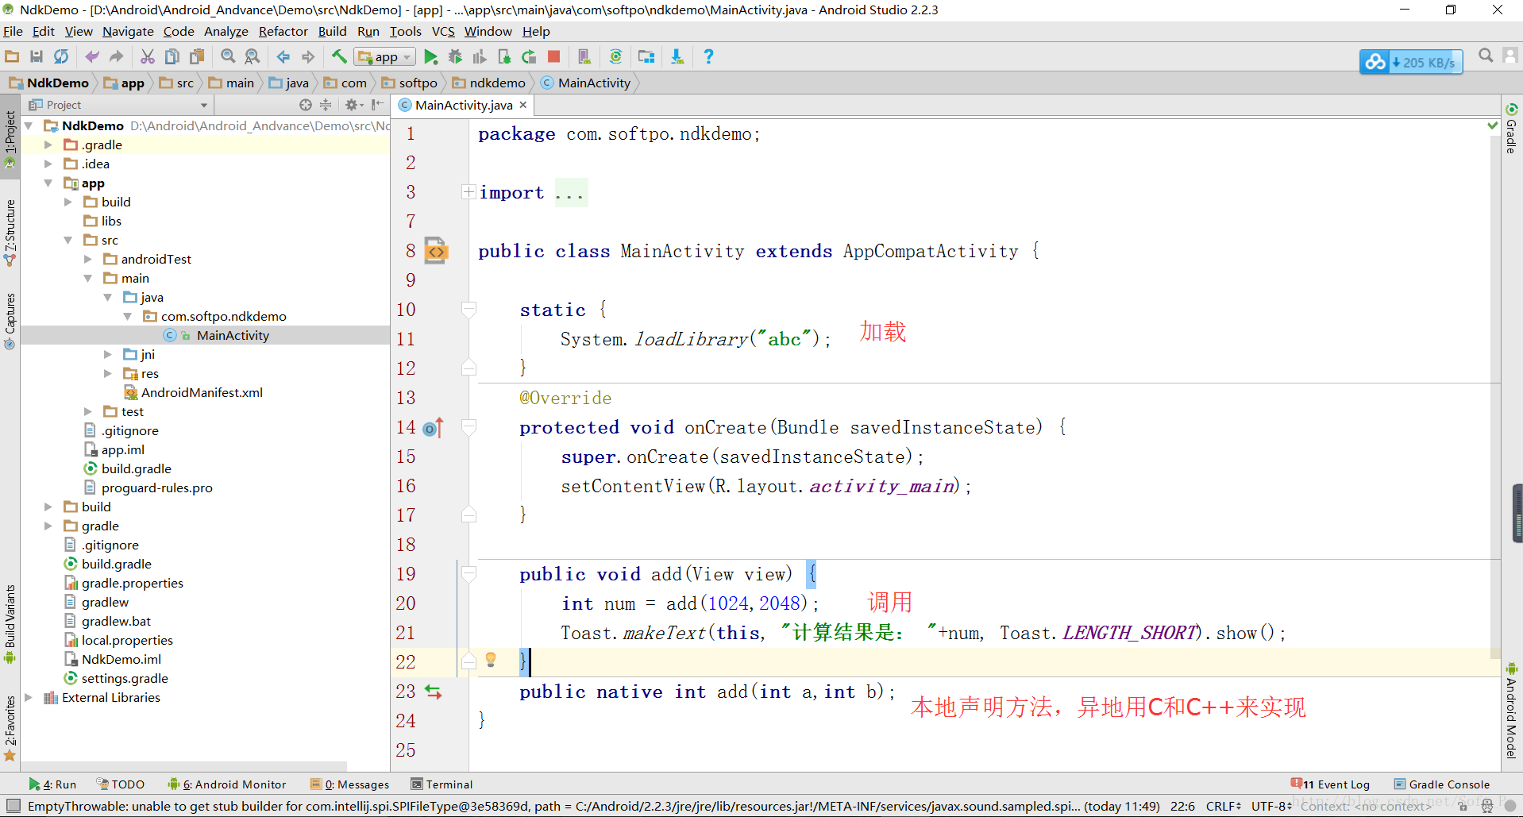
Task: Click the Attach debugger to Android process icon
Action: (x=504, y=56)
